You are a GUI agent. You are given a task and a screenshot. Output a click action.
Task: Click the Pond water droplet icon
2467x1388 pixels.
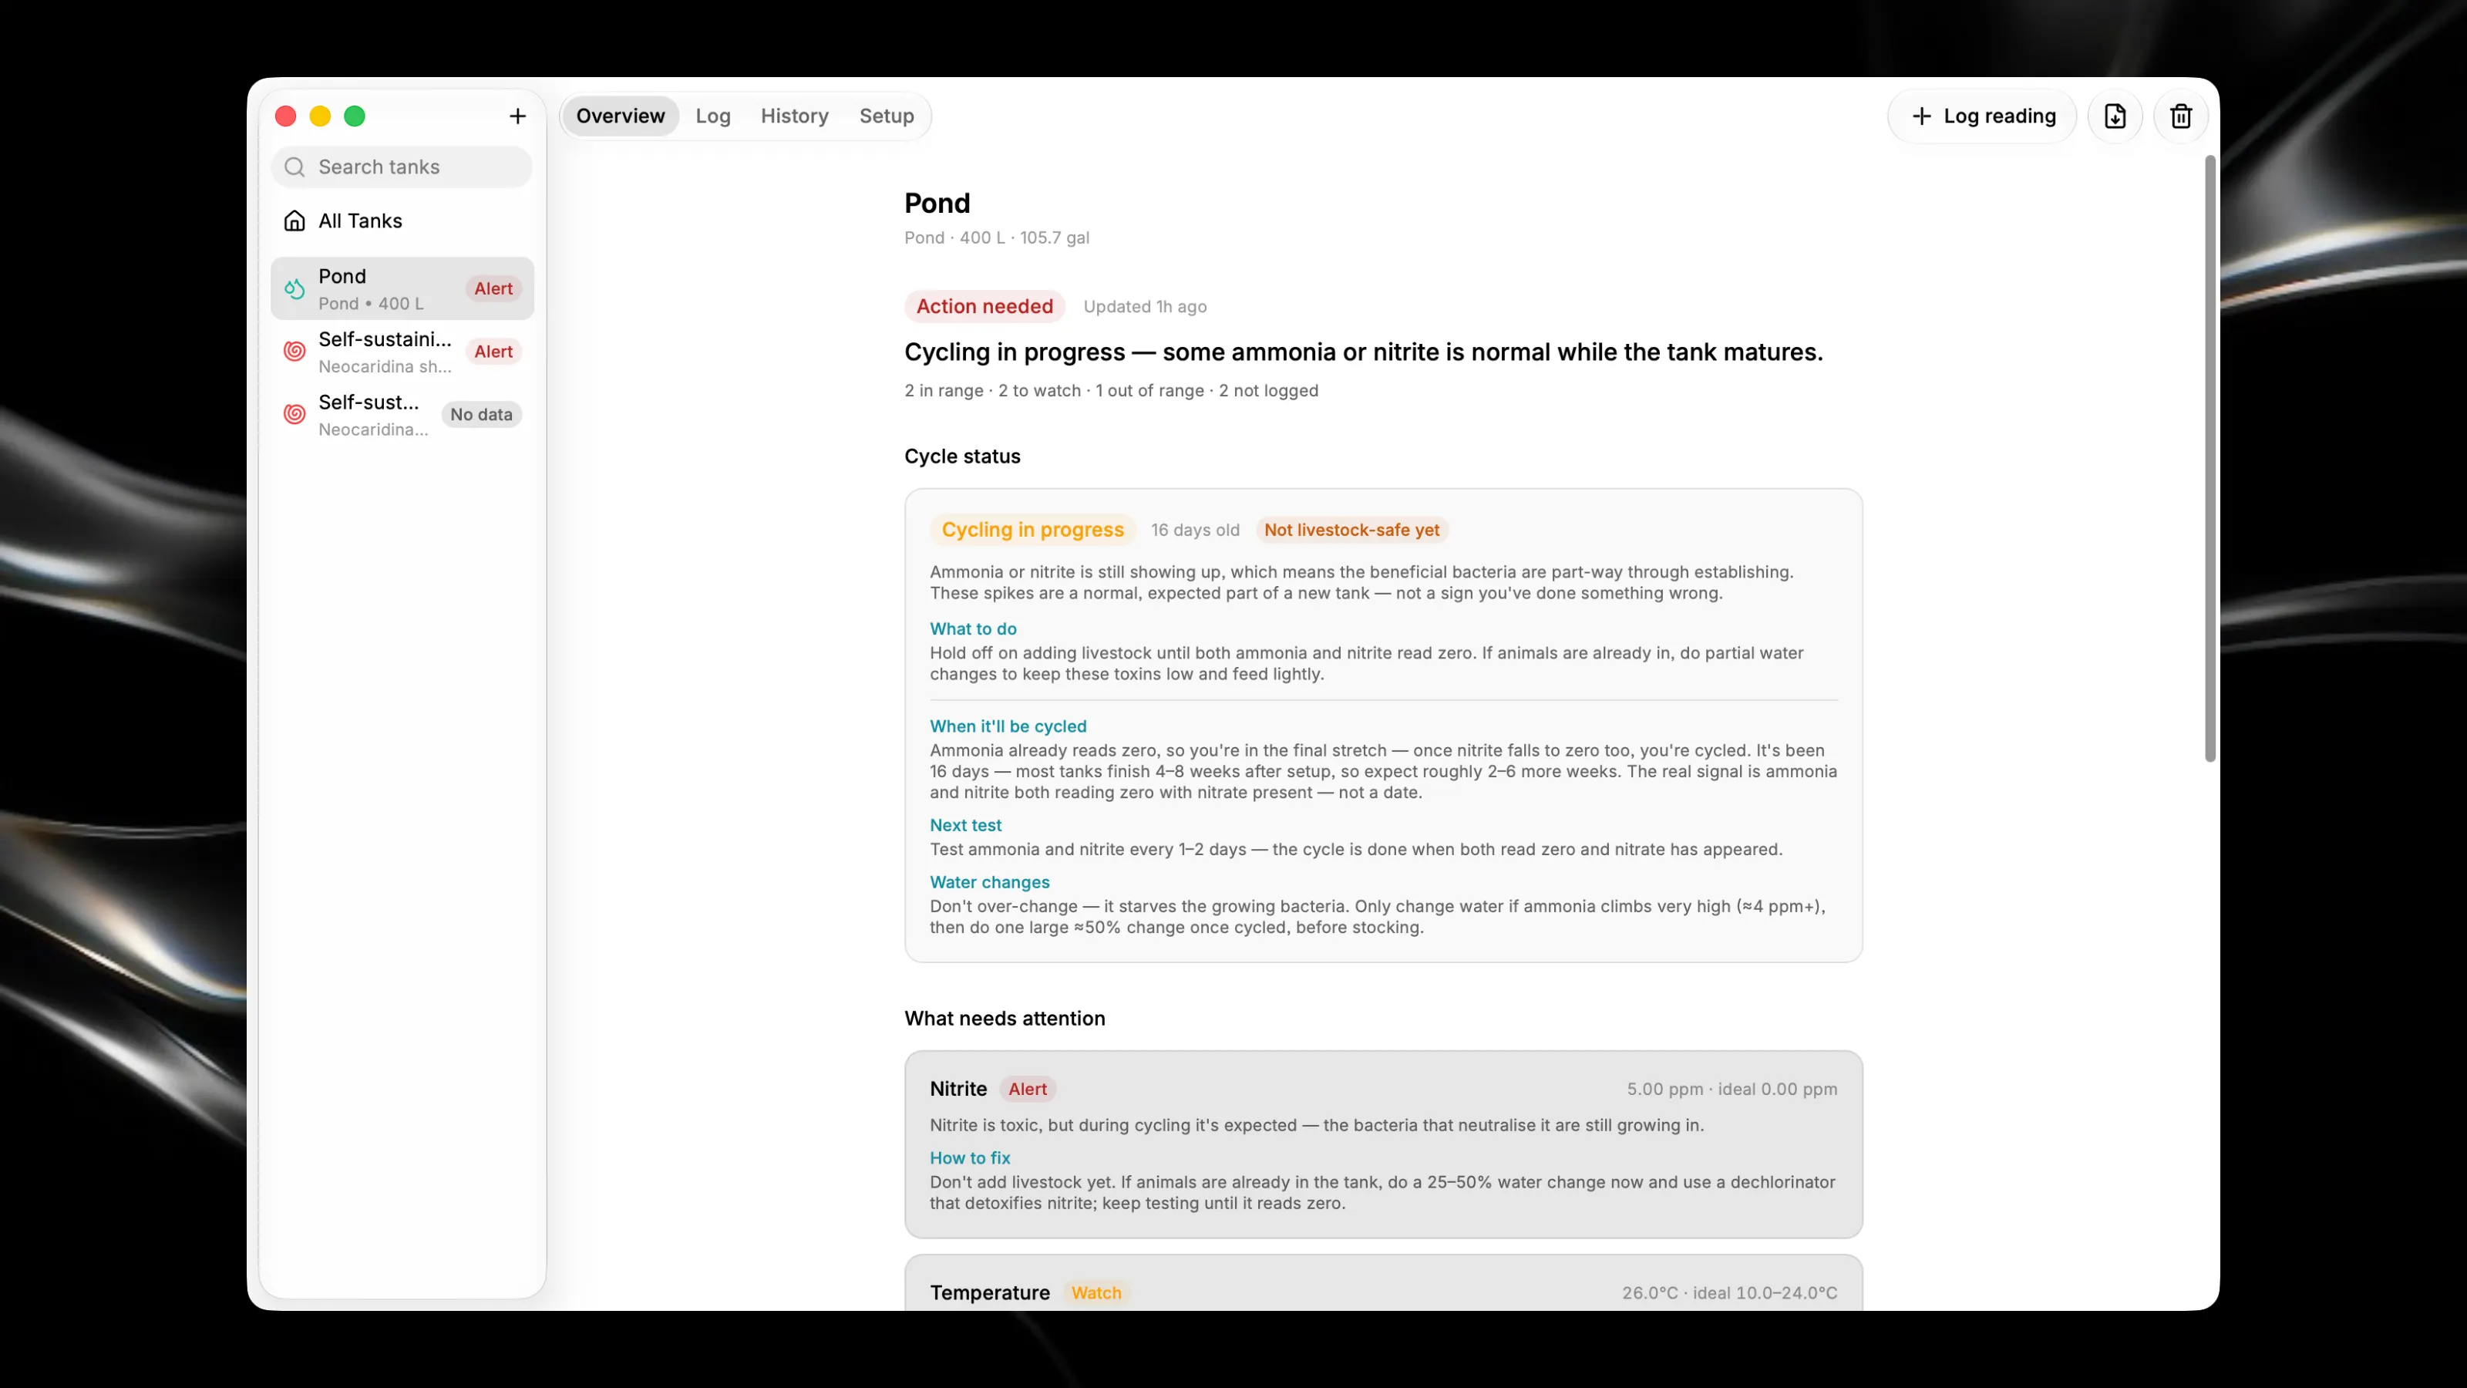tap(295, 288)
